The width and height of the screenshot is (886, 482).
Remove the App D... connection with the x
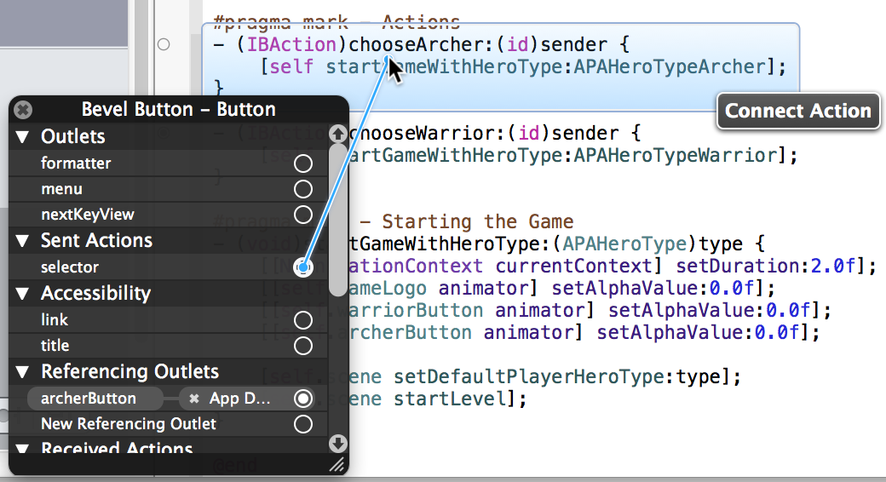pyautogui.click(x=194, y=399)
